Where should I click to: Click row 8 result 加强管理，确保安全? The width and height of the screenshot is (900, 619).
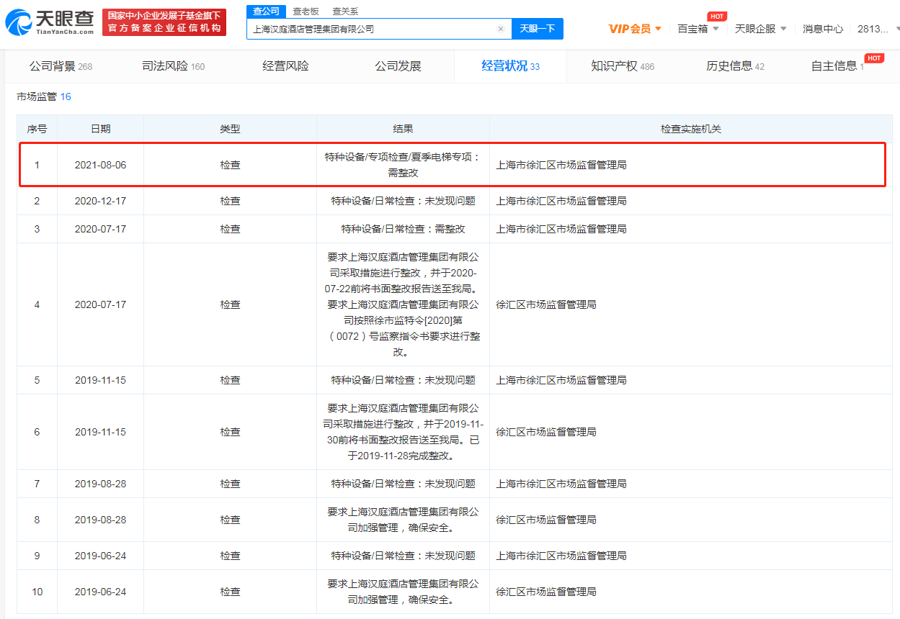pyautogui.click(x=403, y=520)
